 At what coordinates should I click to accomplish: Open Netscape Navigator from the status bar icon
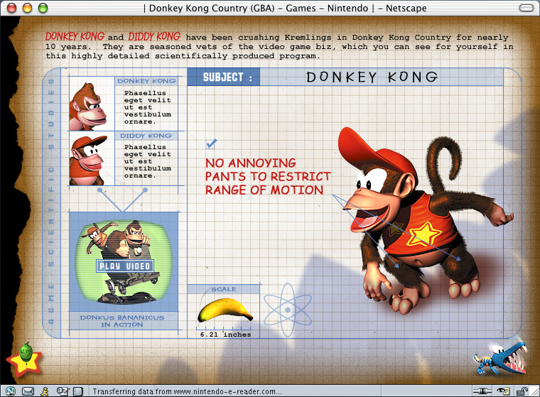click(x=11, y=391)
